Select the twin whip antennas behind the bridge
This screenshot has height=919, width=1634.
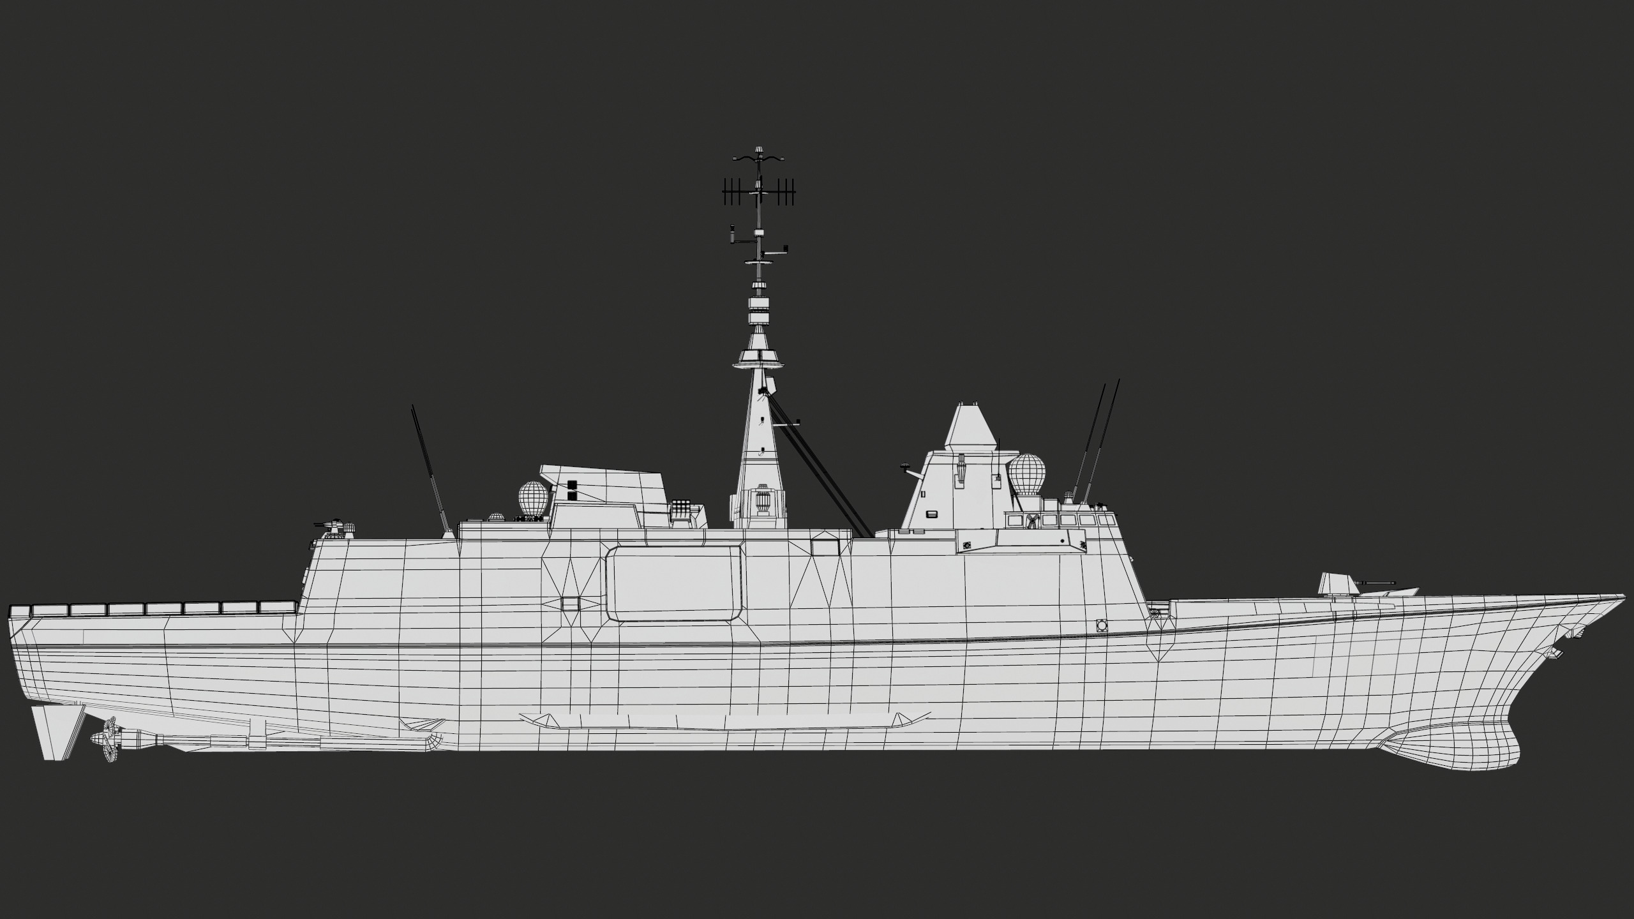(x=1095, y=442)
